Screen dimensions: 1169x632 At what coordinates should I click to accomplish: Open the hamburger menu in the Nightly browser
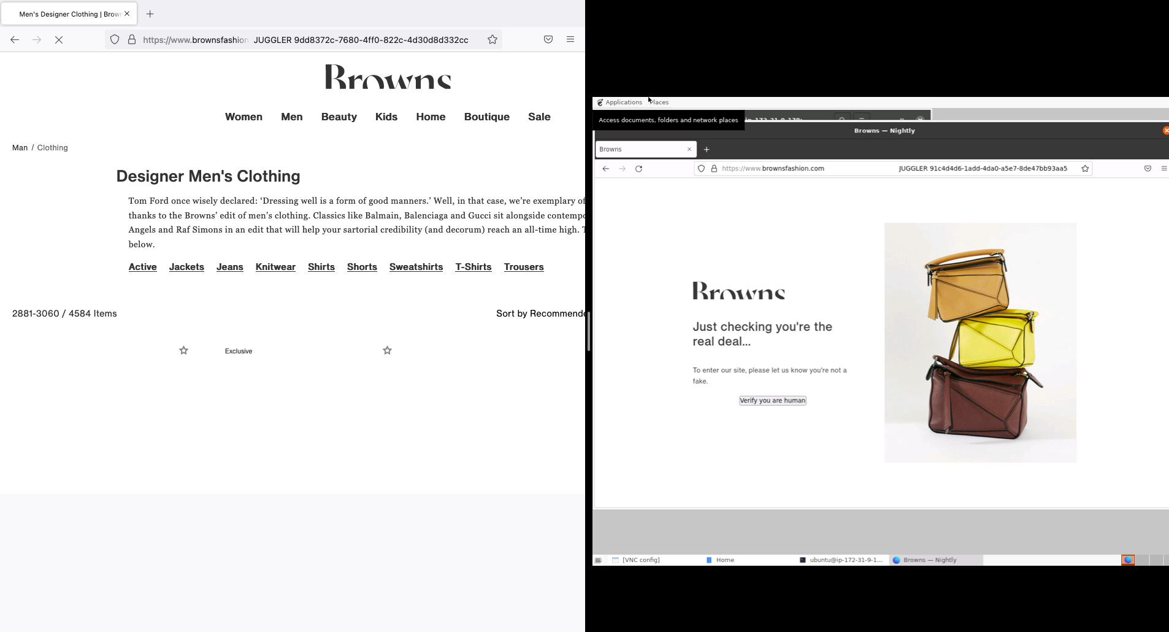click(1165, 168)
